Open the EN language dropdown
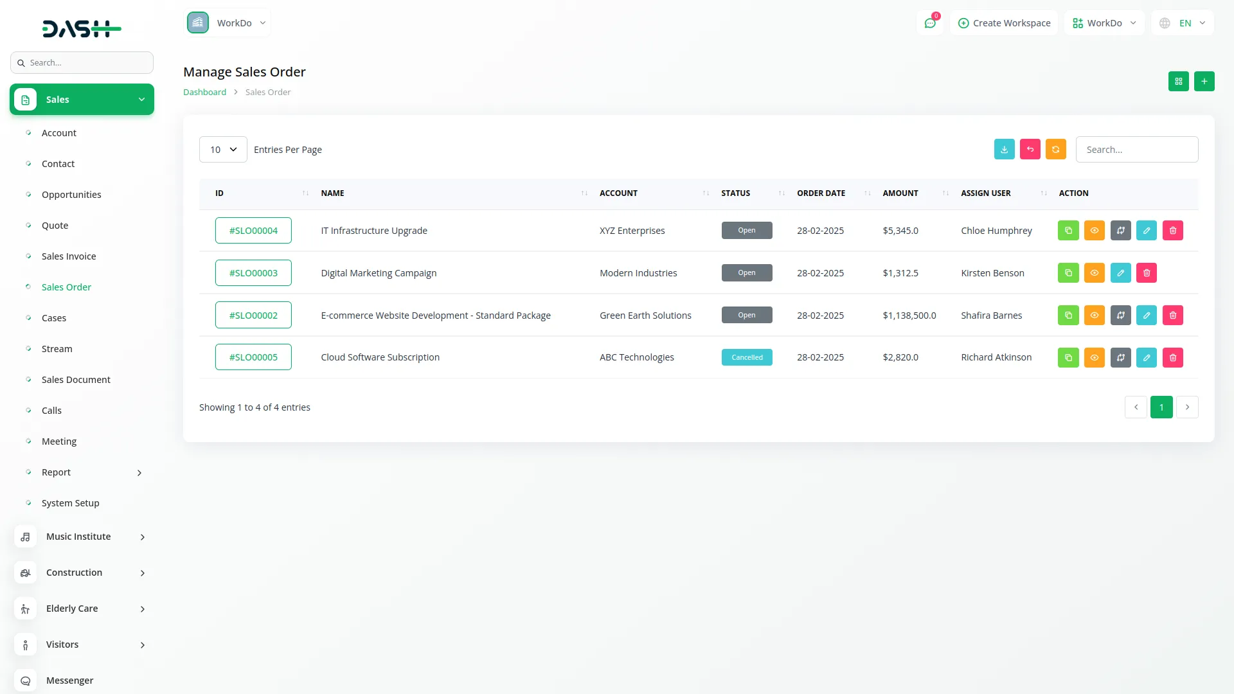This screenshot has width=1234, height=694. point(1183,23)
